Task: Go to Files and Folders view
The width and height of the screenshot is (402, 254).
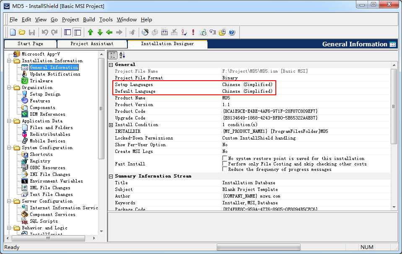Action: tap(51, 127)
